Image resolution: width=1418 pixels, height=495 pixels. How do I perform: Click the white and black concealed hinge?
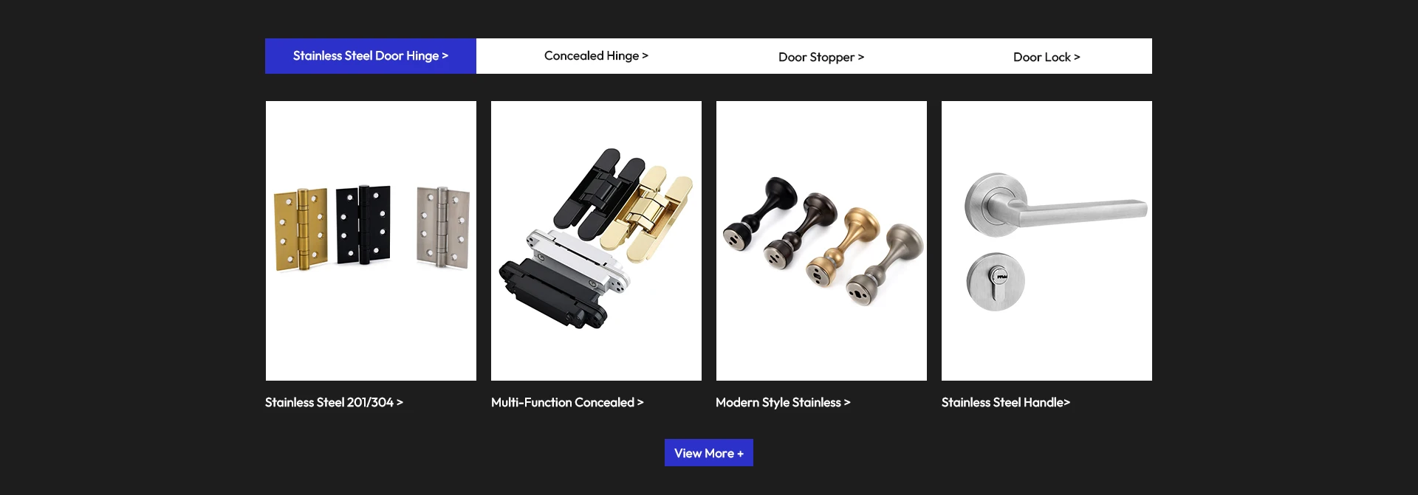pyautogui.click(x=565, y=280)
